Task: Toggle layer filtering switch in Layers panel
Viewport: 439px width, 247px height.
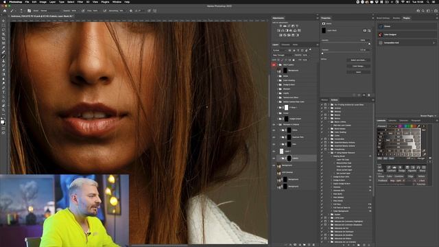Action: [x=310, y=50]
